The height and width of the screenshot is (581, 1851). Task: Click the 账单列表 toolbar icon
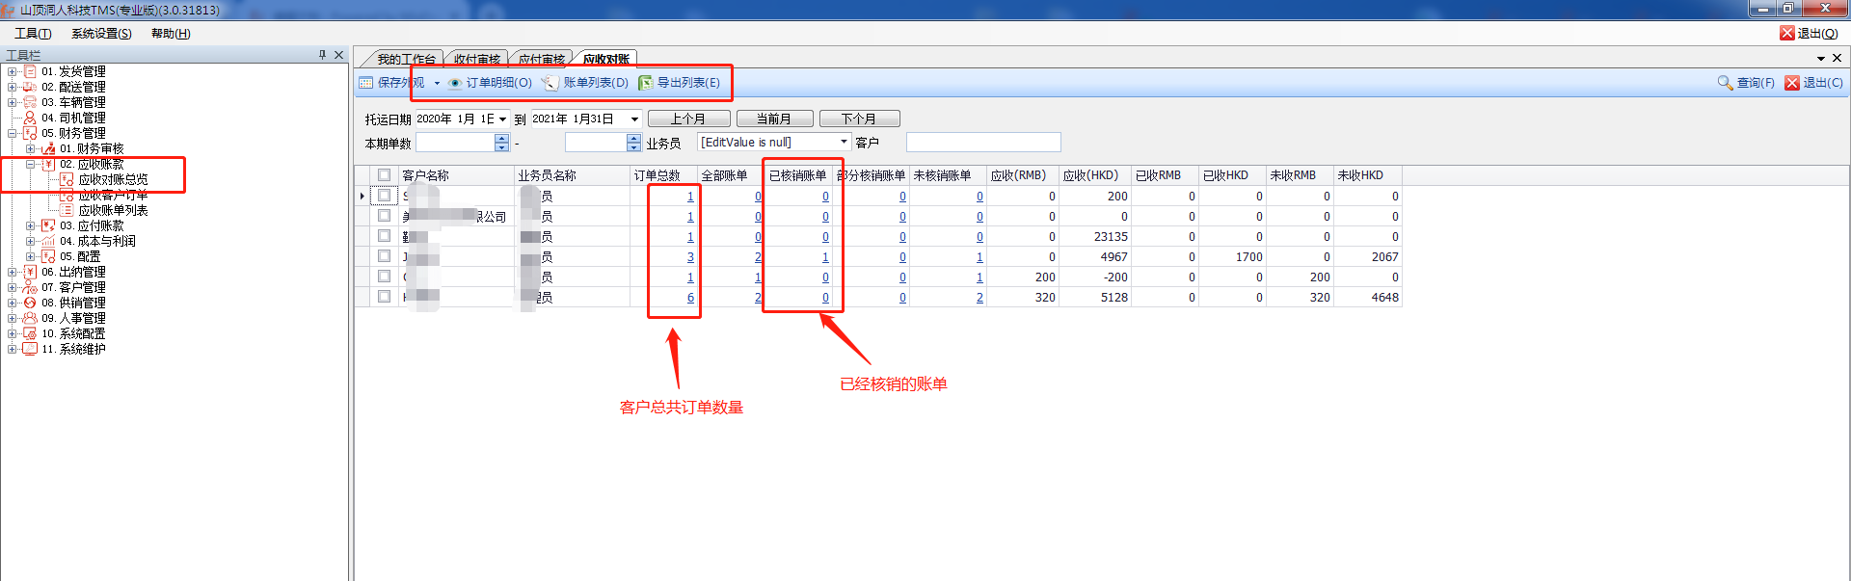550,83
